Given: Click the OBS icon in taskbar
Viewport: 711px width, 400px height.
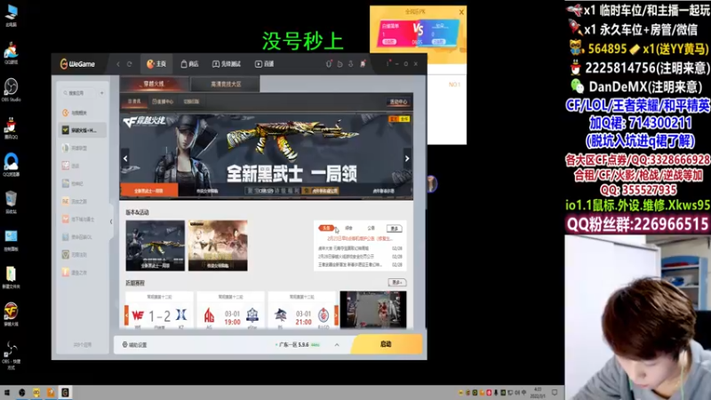Looking at the screenshot, I should tap(21, 392).
